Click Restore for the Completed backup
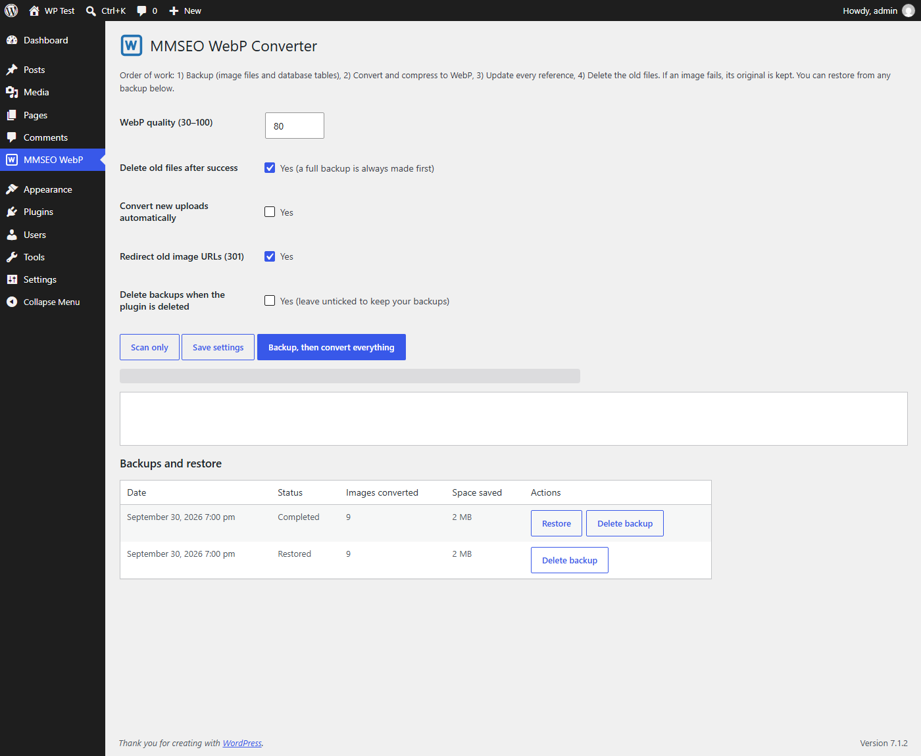 tap(557, 523)
